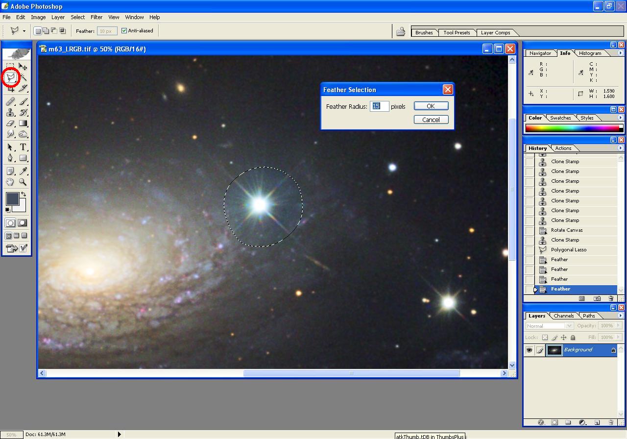Activate the Zoom magnifier tool
The image size is (627, 439).
click(23, 182)
